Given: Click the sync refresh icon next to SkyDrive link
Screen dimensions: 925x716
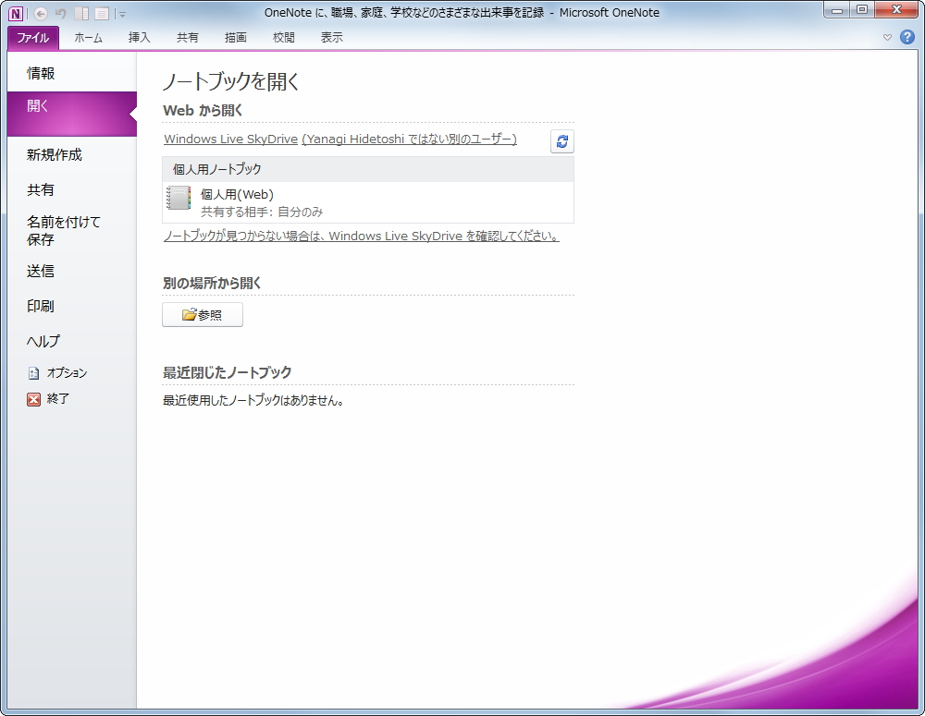Looking at the screenshot, I should [561, 140].
